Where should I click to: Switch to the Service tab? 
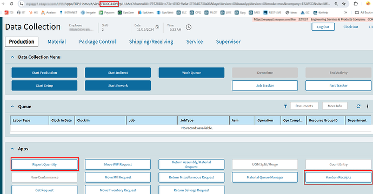(195, 41)
